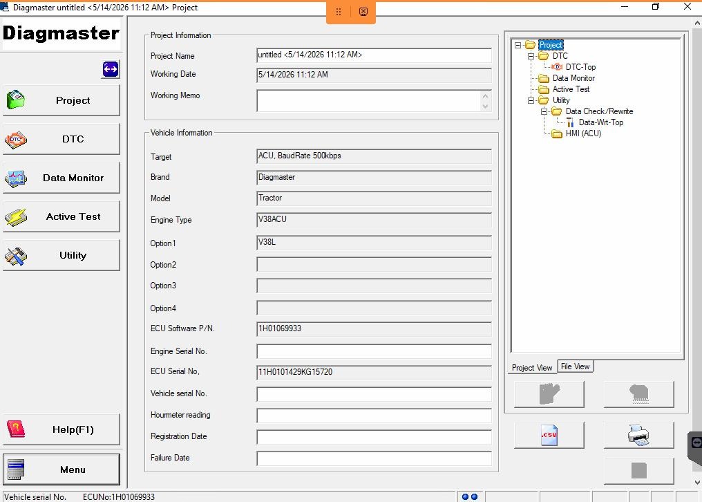Open Help (F1) button
Screen dimensions: 702x502
click(x=61, y=429)
